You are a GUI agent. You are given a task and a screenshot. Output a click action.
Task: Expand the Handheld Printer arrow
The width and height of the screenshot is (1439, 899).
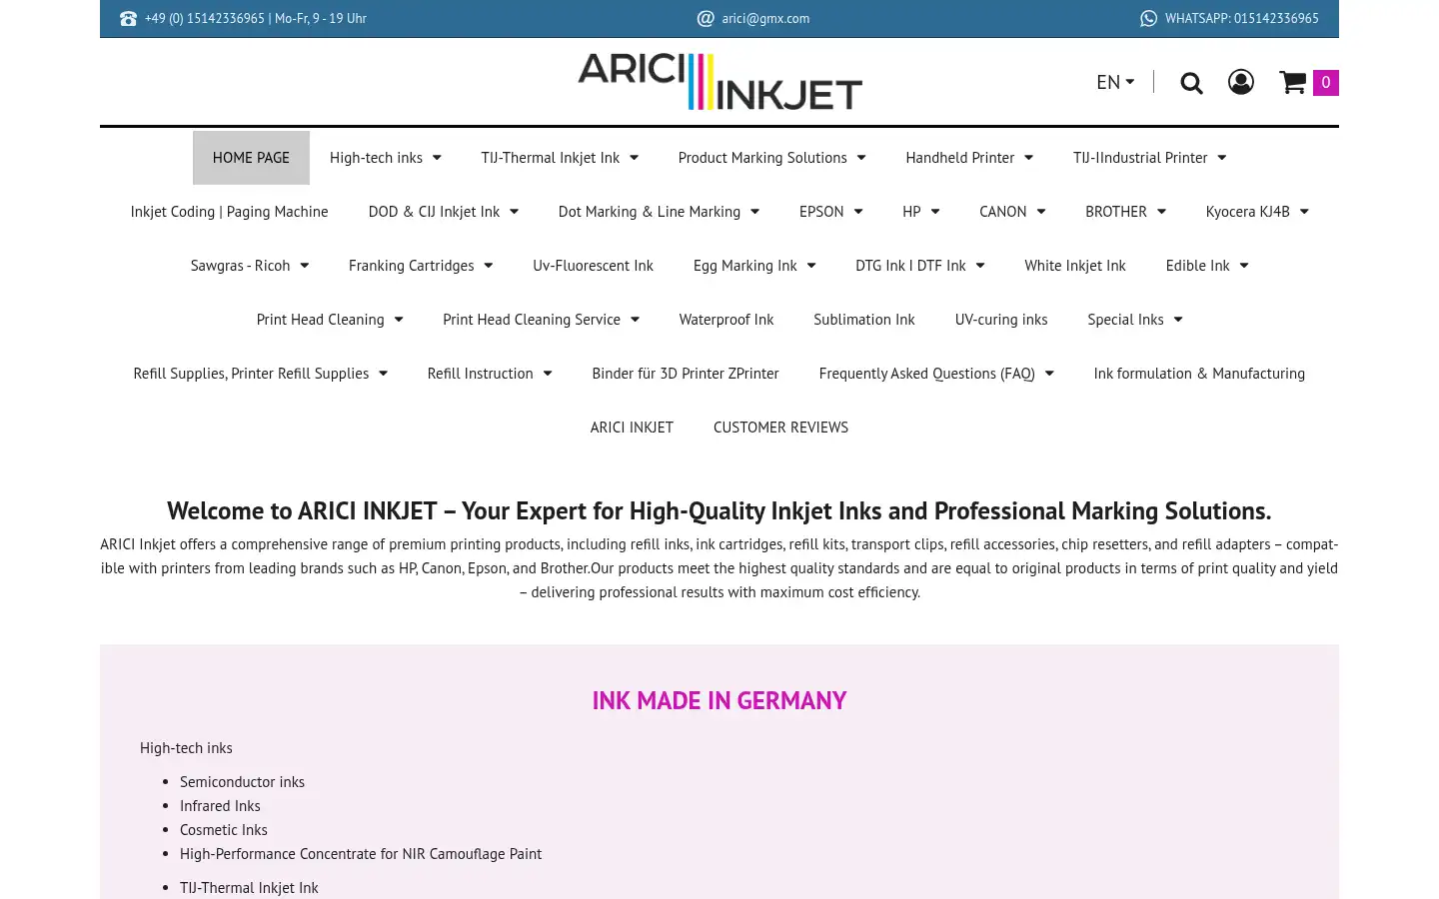click(1028, 158)
